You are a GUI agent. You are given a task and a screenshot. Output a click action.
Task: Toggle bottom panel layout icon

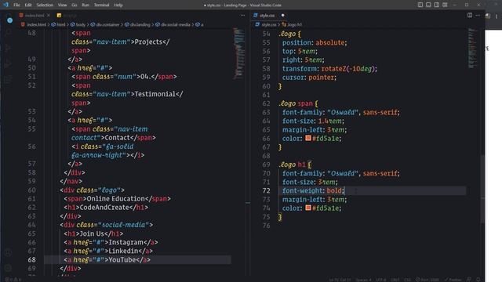click(428, 5)
